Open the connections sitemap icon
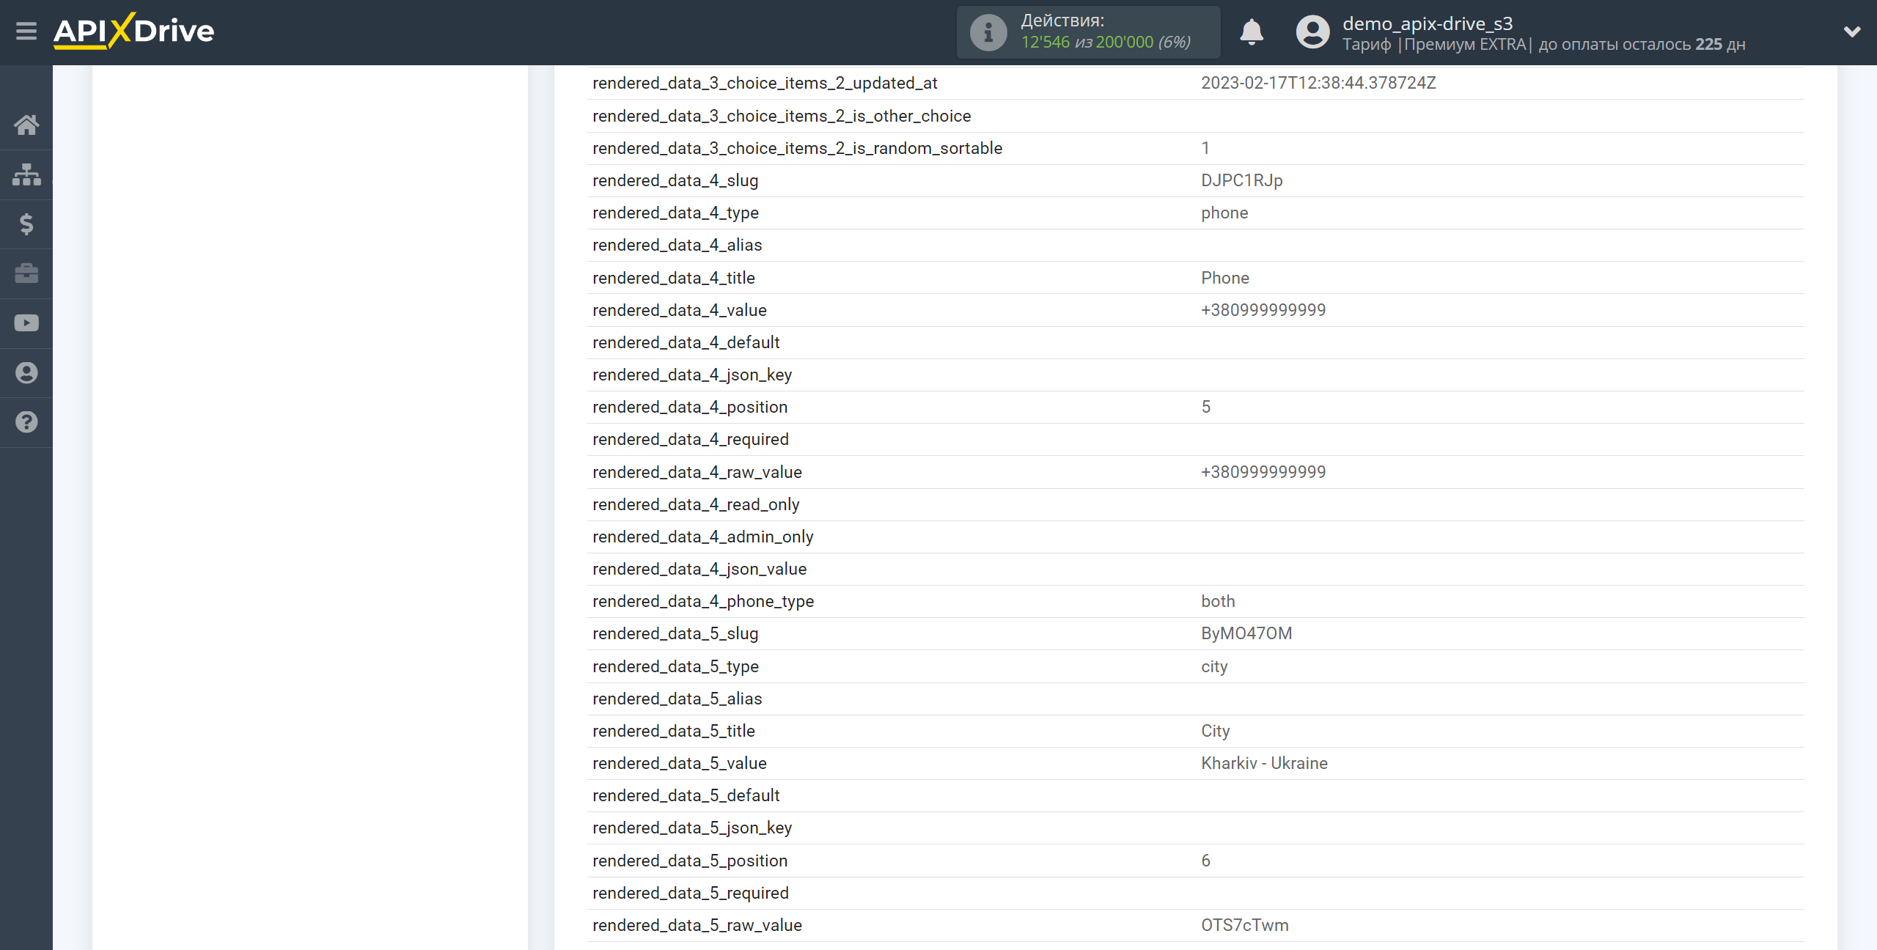 point(26,174)
